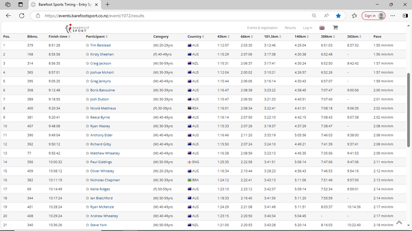Sort by the 66km split column
The width and height of the screenshot is (412, 231).
(x=247, y=36)
